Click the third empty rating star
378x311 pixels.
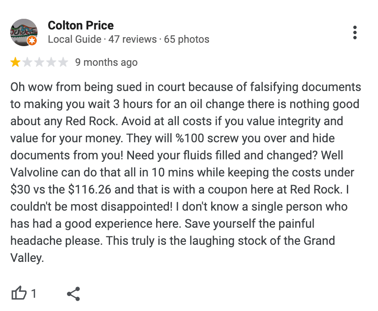click(x=39, y=62)
